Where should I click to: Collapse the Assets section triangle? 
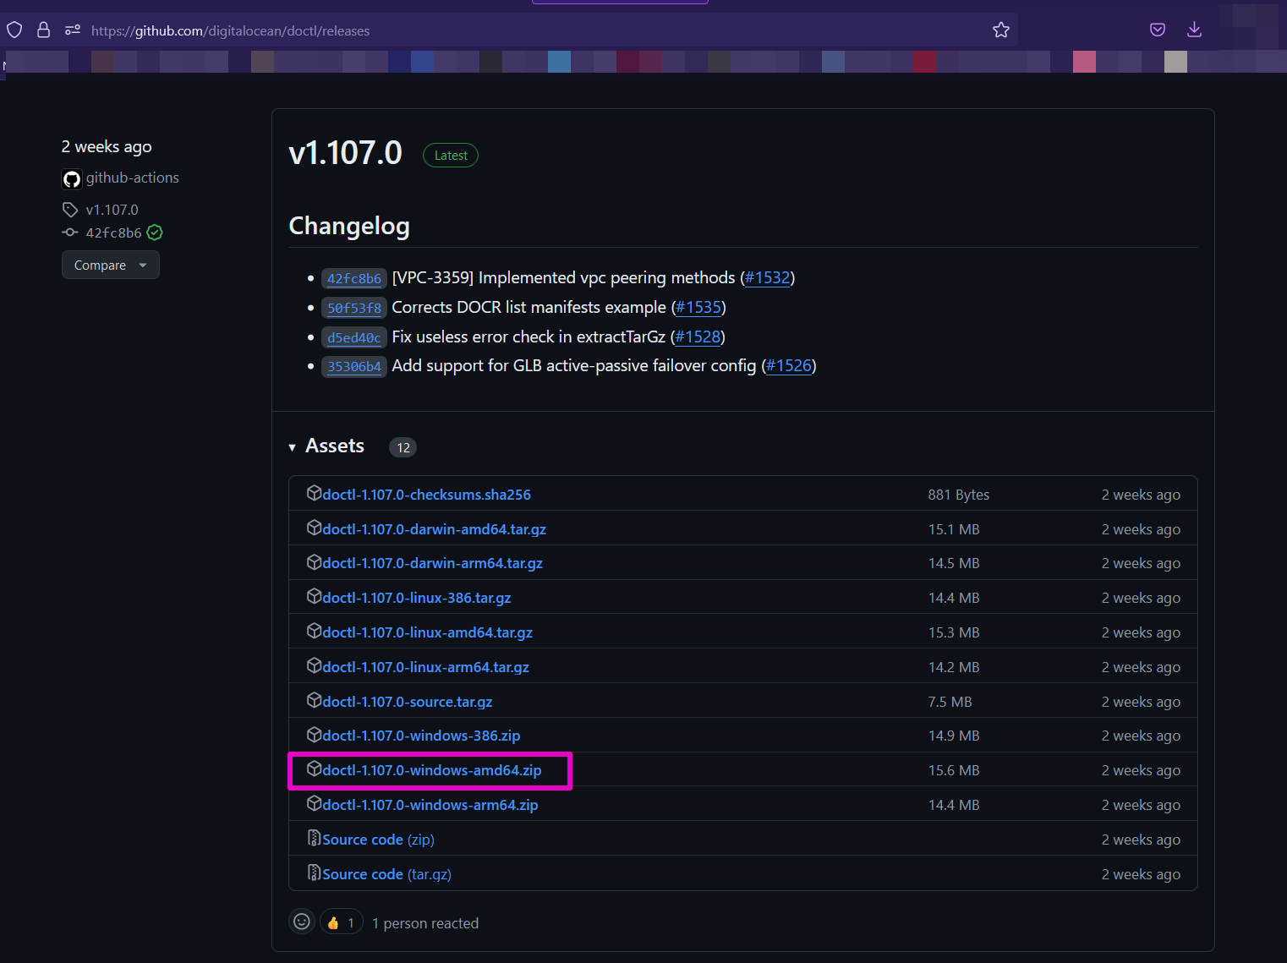coord(292,447)
